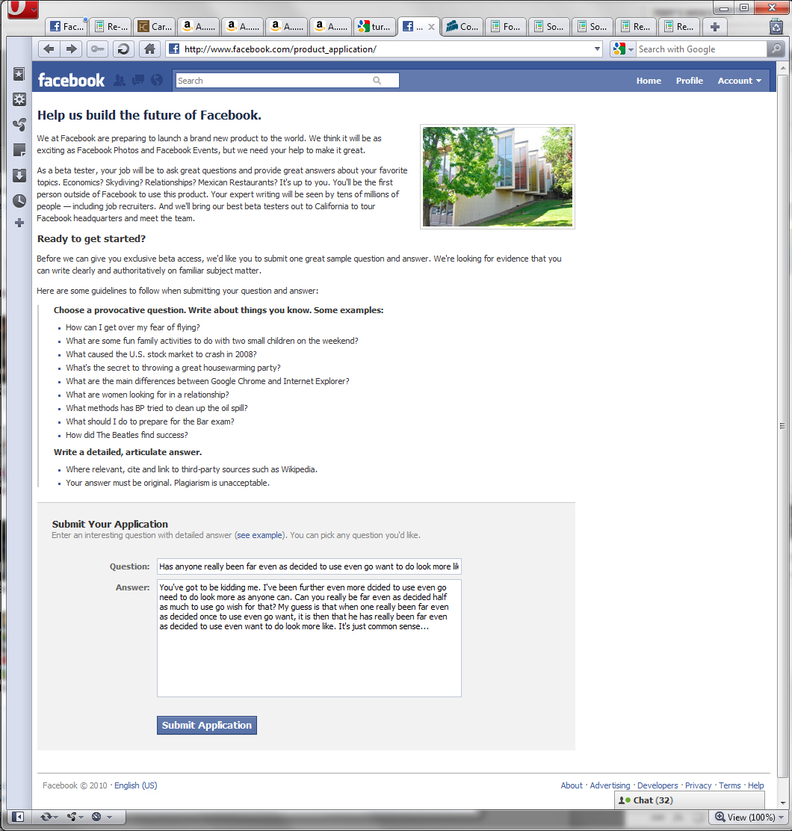Open the Downloads panel in sidebar

(19, 176)
